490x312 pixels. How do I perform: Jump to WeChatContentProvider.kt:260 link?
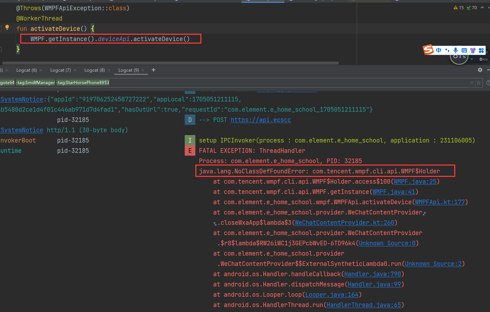(345, 223)
